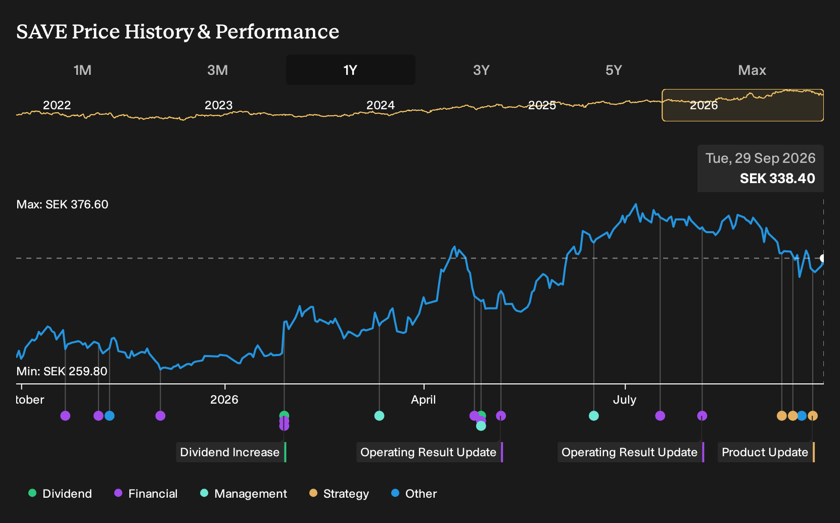Click the 2024 label on the overview chart
Image resolution: width=840 pixels, height=523 pixels.
[x=380, y=105]
